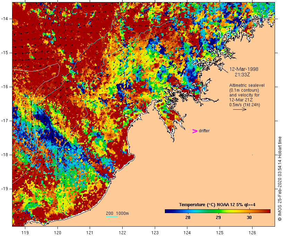
Task: Click the longitude axis label 123
Action: point(155,233)
